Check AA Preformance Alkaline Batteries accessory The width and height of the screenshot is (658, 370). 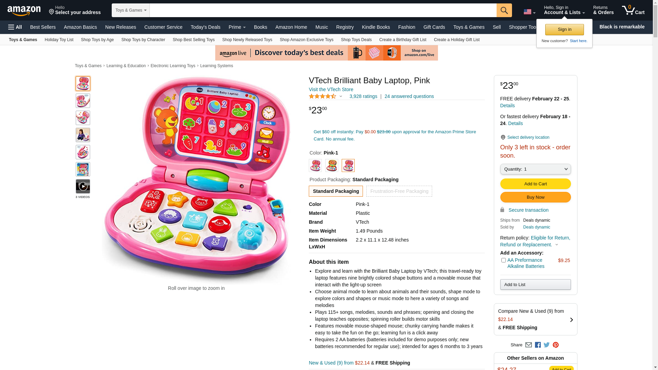[503, 260]
